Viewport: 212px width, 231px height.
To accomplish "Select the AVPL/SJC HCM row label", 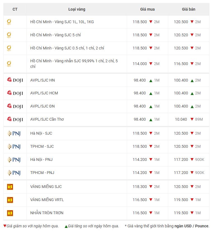I will click(44, 93).
